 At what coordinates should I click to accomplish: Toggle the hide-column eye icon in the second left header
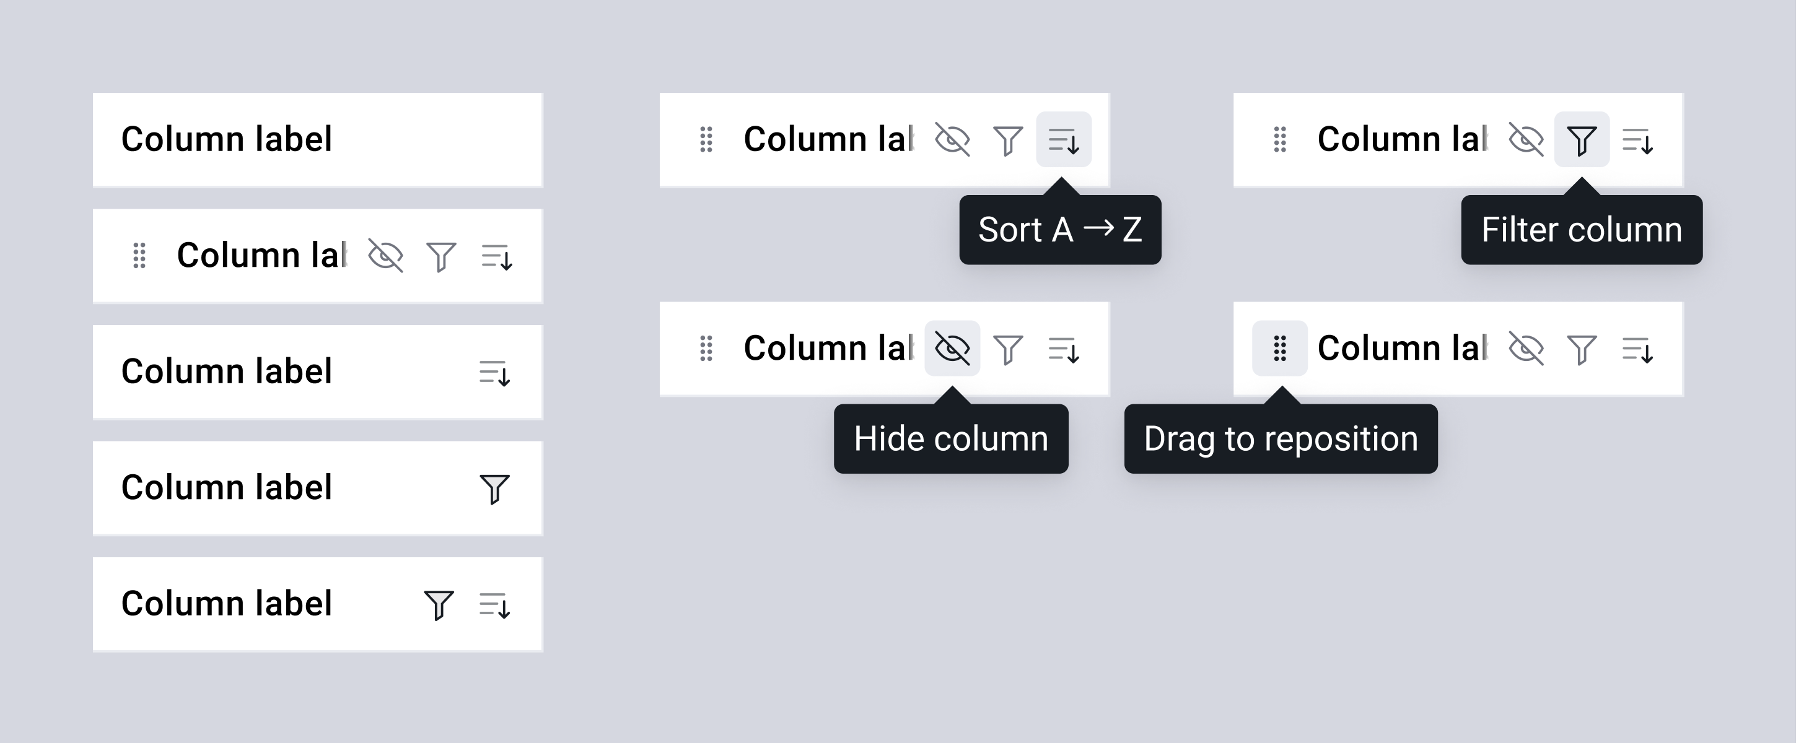point(385,256)
